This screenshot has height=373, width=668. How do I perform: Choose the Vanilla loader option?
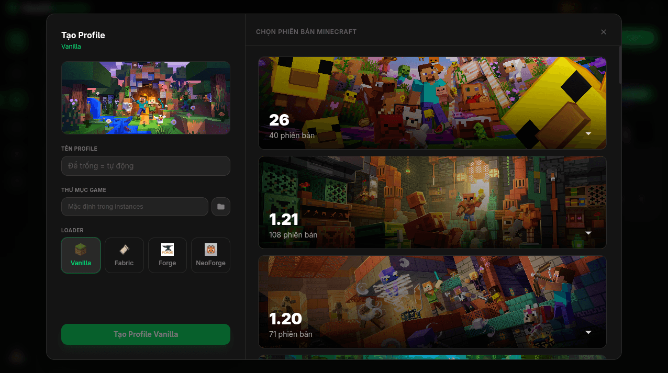click(81, 255)
